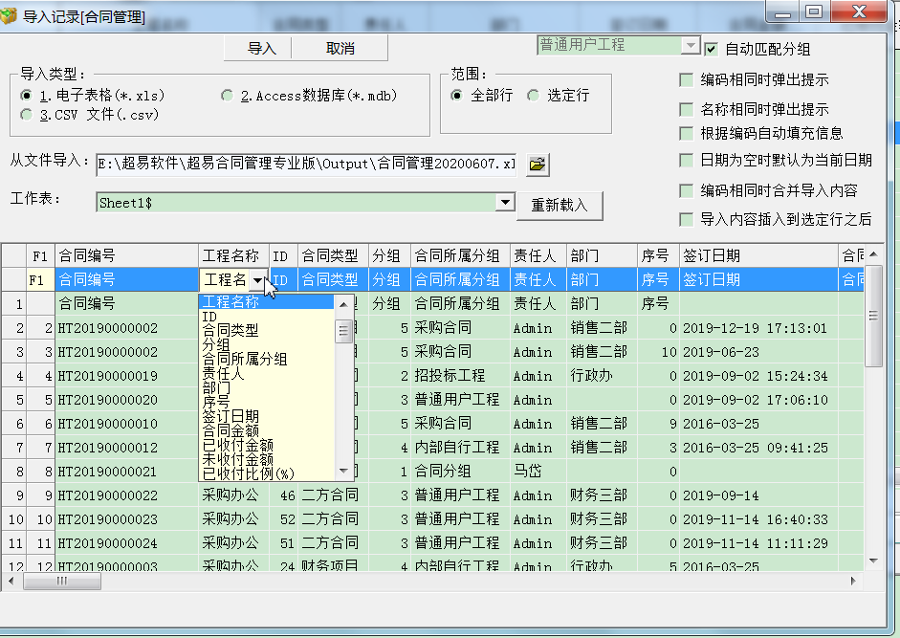Screen dimensions: 900x638
Task: Click the folder browse icon
Action: [538, 164]
